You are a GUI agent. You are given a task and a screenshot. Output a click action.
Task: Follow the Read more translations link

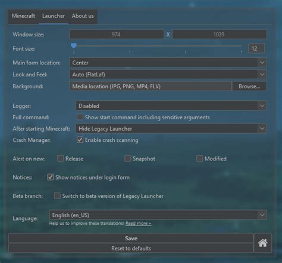[x=139, y=224]
